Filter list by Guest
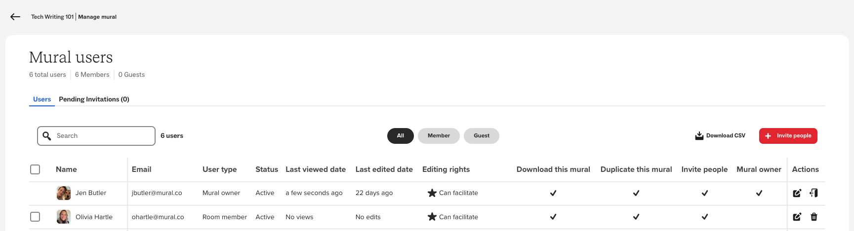 point(481,136)
